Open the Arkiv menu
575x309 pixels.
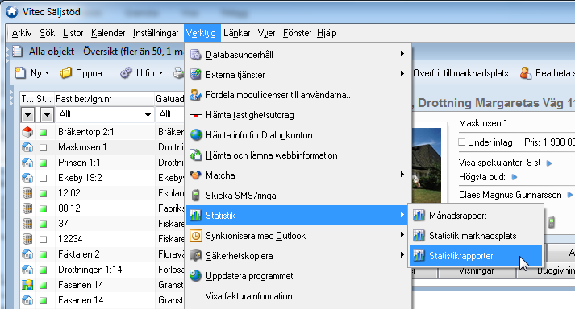click(21, 33)
